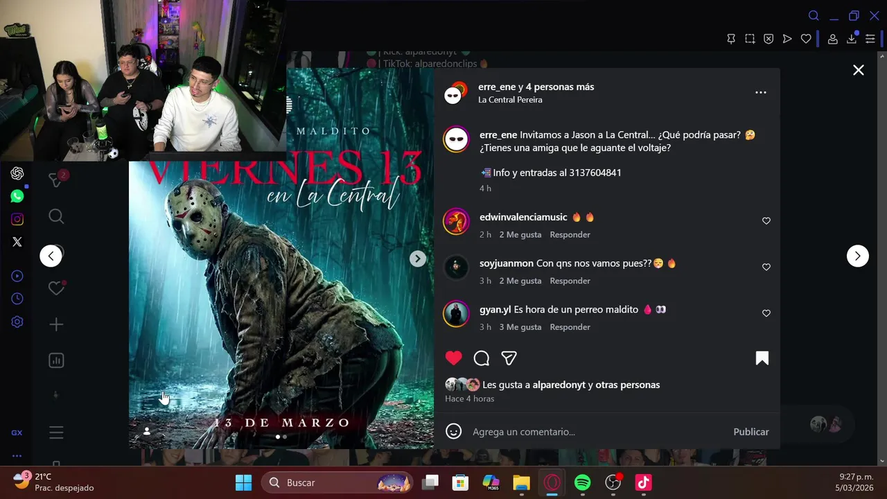Open '4 personas más' collaborators list

(x=560, y=87)
